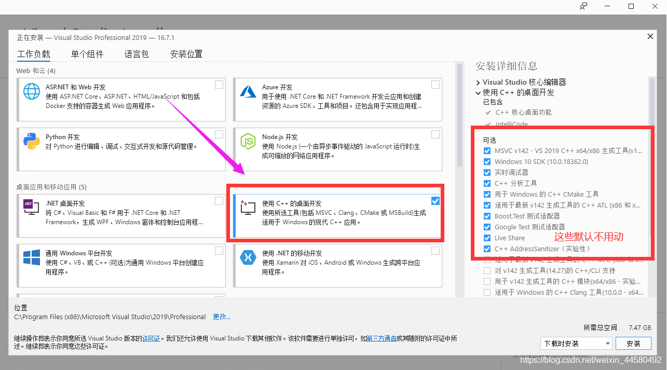The image size is (667, 370).
Task: Enable the .NET desktop development checkbox
Action: pos(219,201)
